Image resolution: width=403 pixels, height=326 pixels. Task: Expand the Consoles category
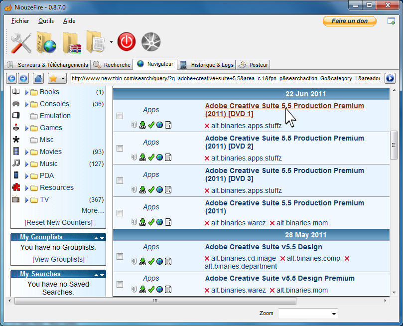[x=26, y=104]
